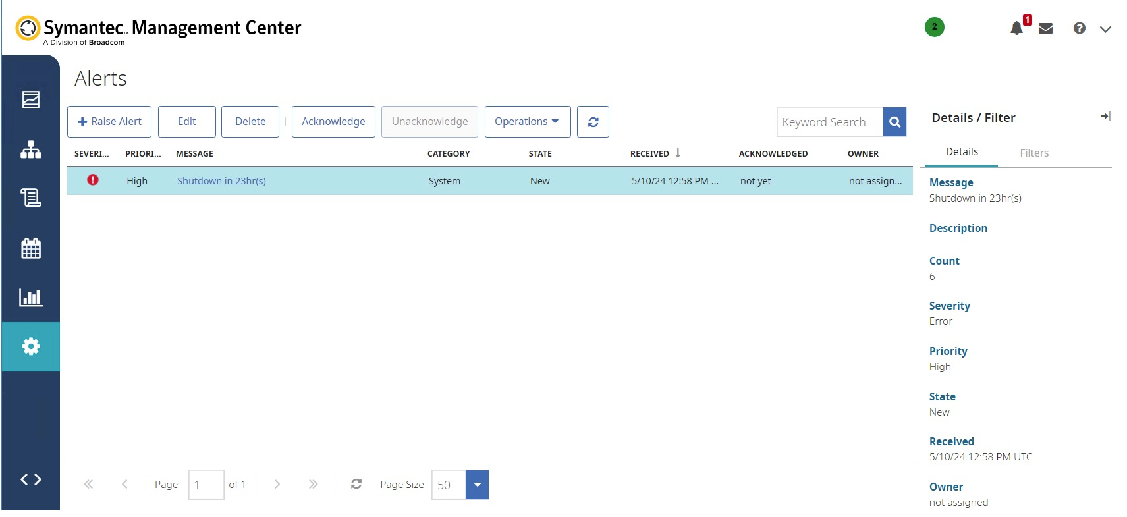
Task: Click the page number input box
Action: tap(206, 485)
